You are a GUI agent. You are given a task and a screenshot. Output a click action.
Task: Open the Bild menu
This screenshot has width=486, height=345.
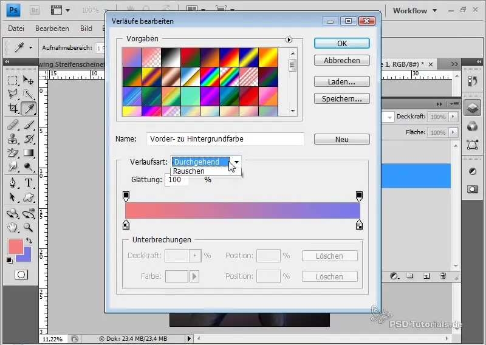[x=86, y=29]
